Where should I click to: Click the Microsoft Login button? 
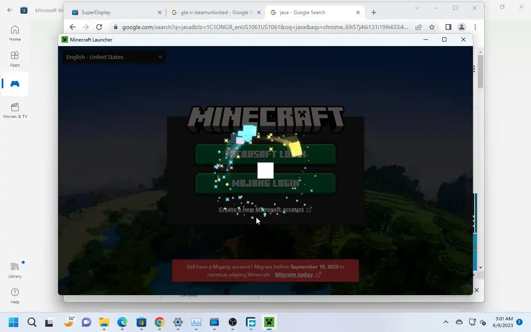pos(265,154)
